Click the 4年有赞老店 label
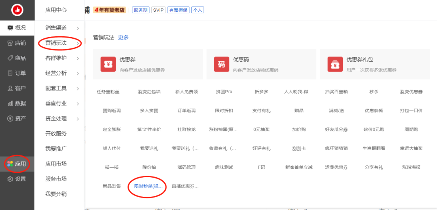437x210 pixels. point(110,10)
